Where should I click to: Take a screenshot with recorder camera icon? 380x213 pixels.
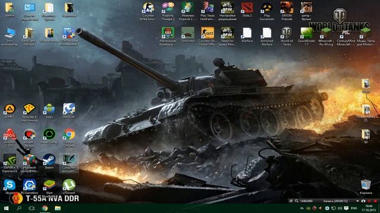click(363, 201)
